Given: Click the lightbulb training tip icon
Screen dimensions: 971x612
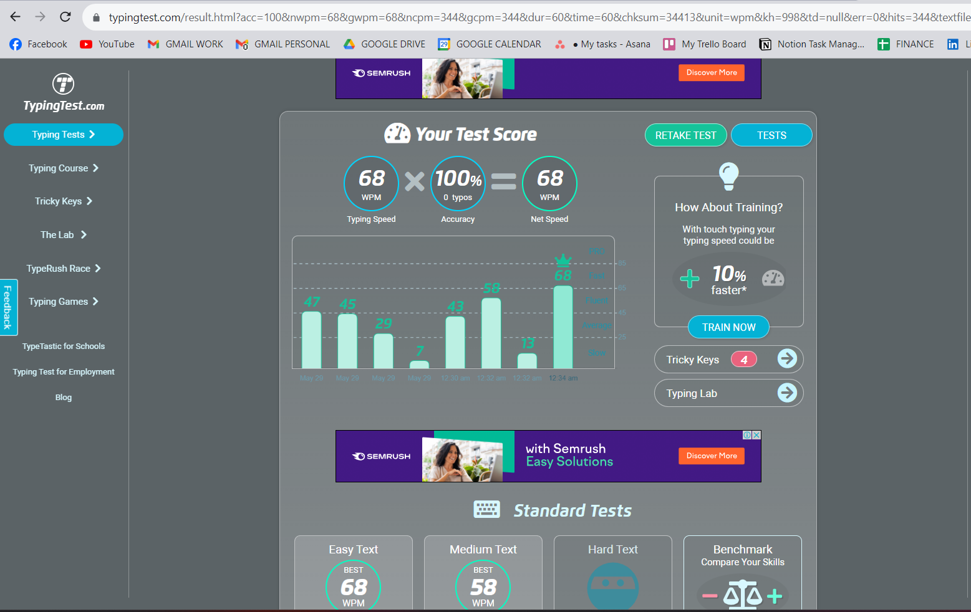Looking at the screenshot, I should coord(728,176).
